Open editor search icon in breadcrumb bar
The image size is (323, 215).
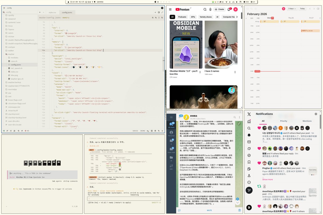tap(153, 17)
